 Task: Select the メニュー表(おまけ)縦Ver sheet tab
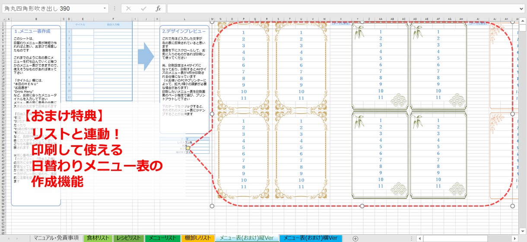point(247,238)
